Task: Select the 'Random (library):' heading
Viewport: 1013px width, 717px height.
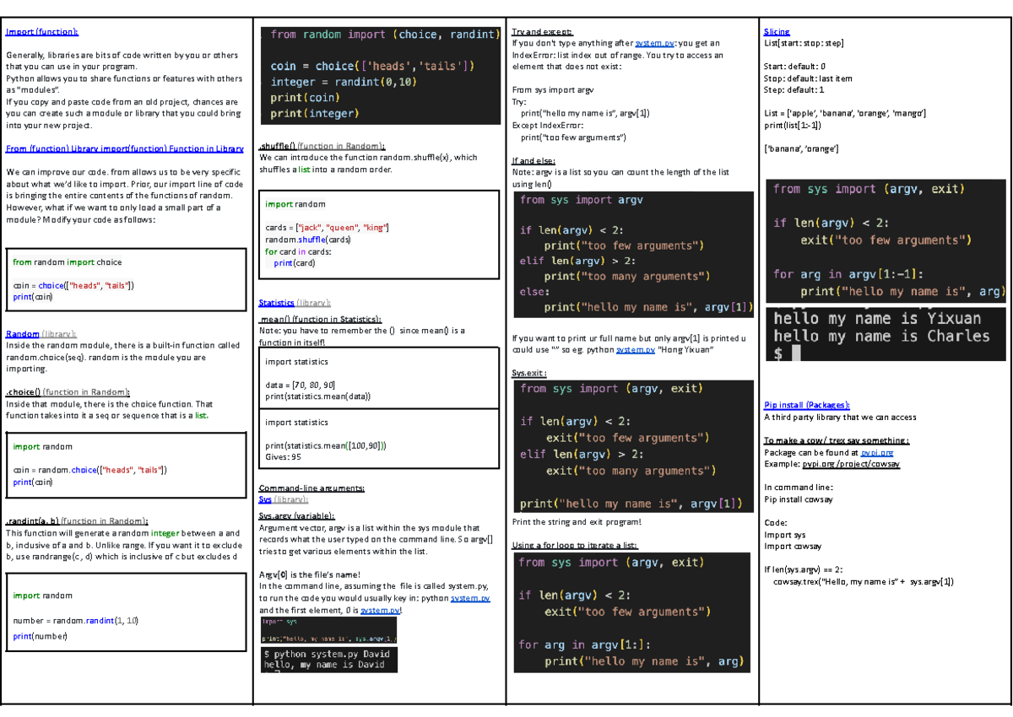Action: [x=41, y=334]
